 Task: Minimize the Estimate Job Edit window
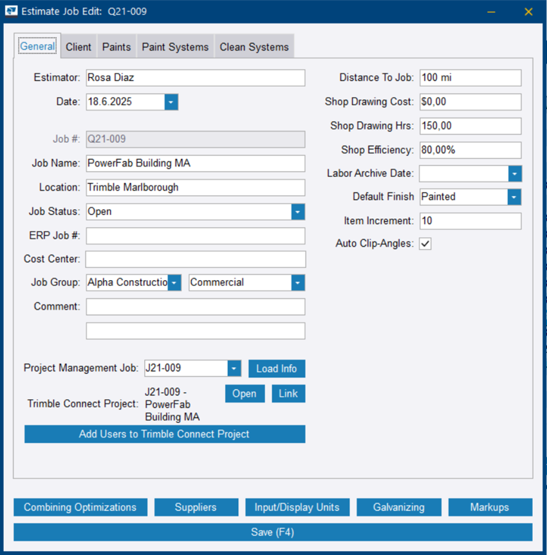(x=491, y=11)
